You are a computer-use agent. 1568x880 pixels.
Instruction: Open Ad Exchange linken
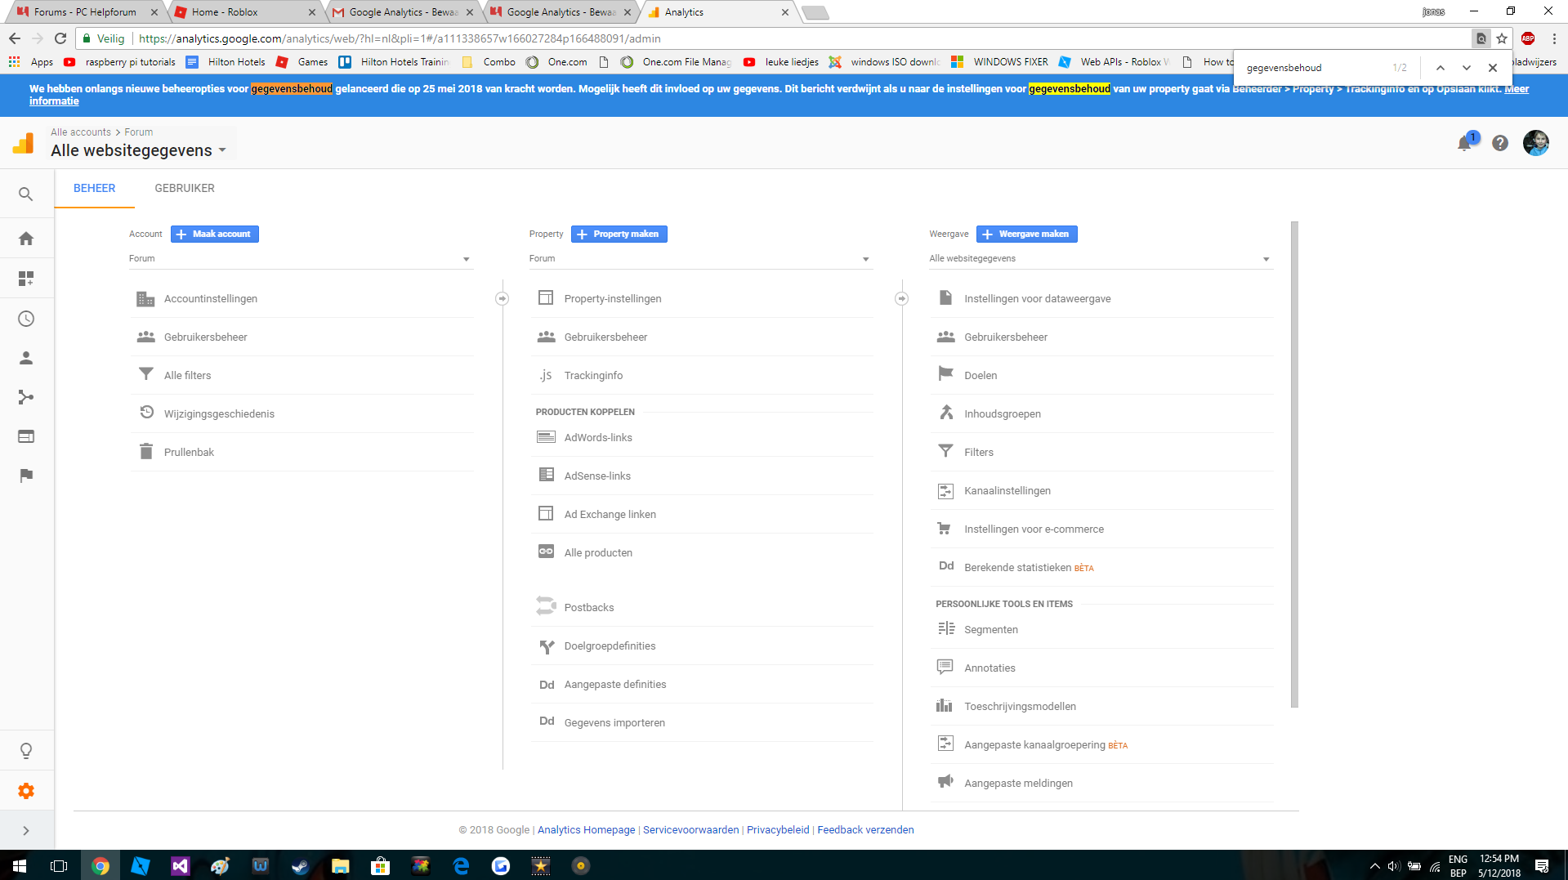pos(702,515)
